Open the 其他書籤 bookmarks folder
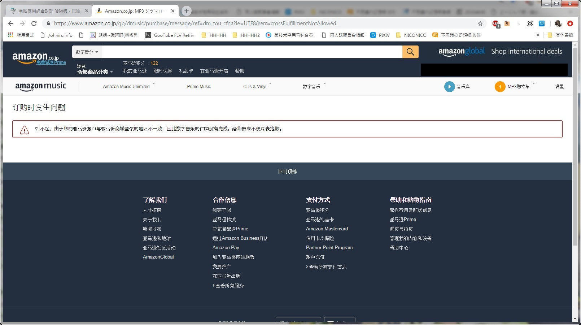The height and width of the screenshot is (325, 581). click(x=560, y=35)
